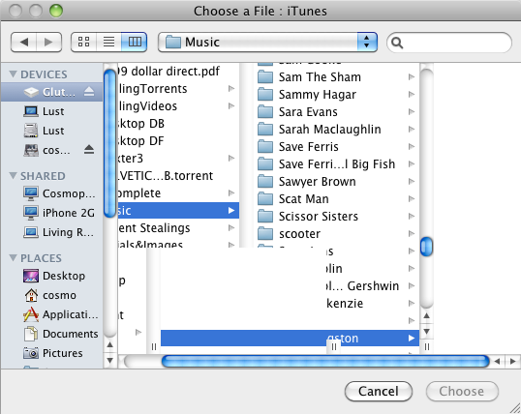Select the lingTorrents folder row

coord(178,89)
